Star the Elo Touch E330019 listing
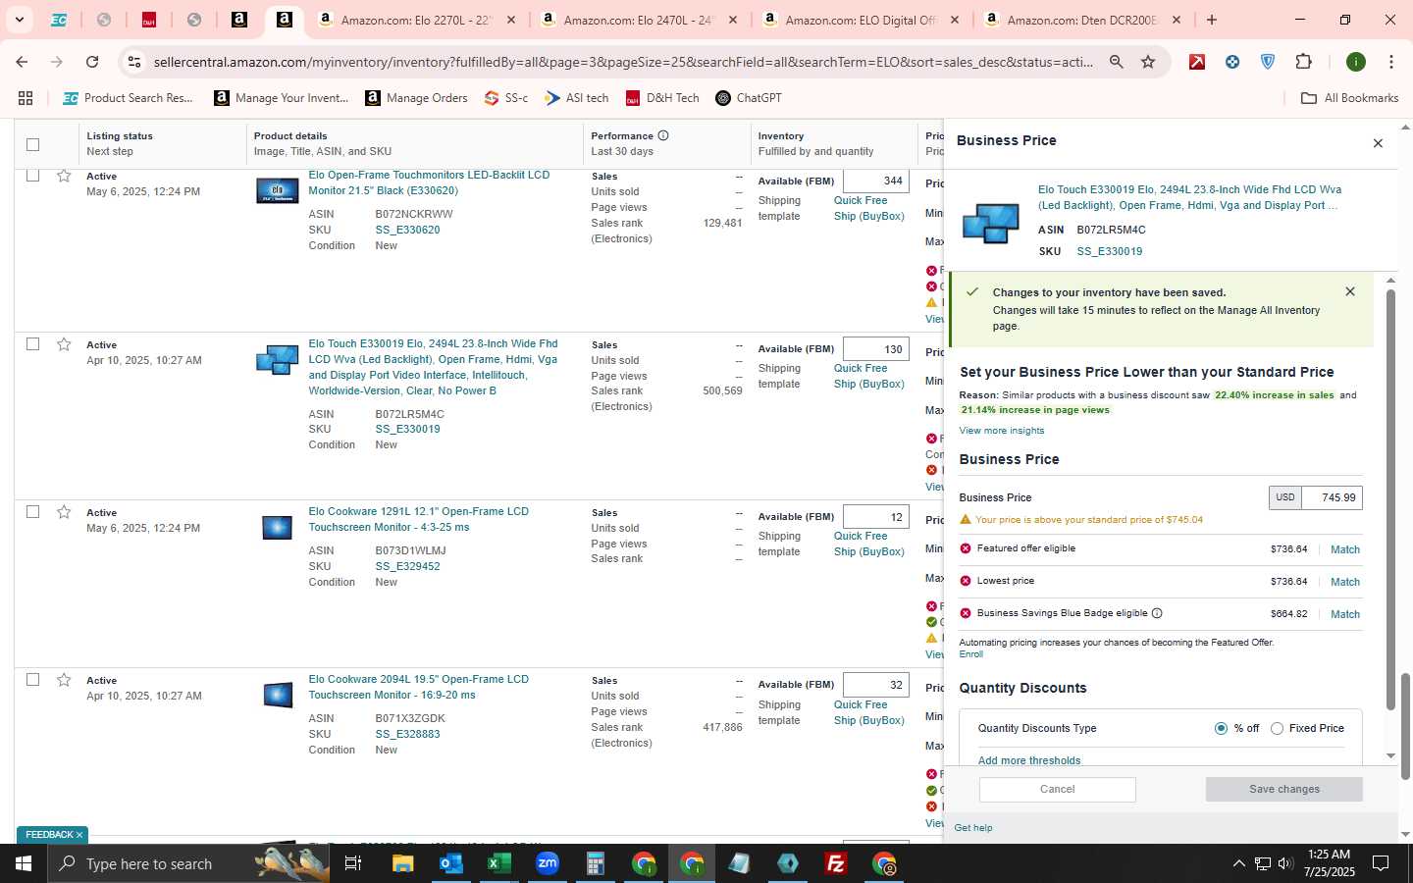This screenshot has width=1413, height=883. [64, 344]
